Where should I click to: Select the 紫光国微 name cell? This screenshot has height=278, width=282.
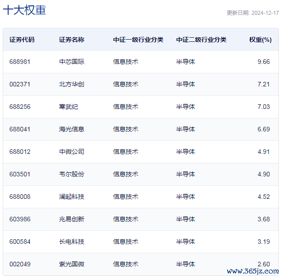tap(72, 264)
